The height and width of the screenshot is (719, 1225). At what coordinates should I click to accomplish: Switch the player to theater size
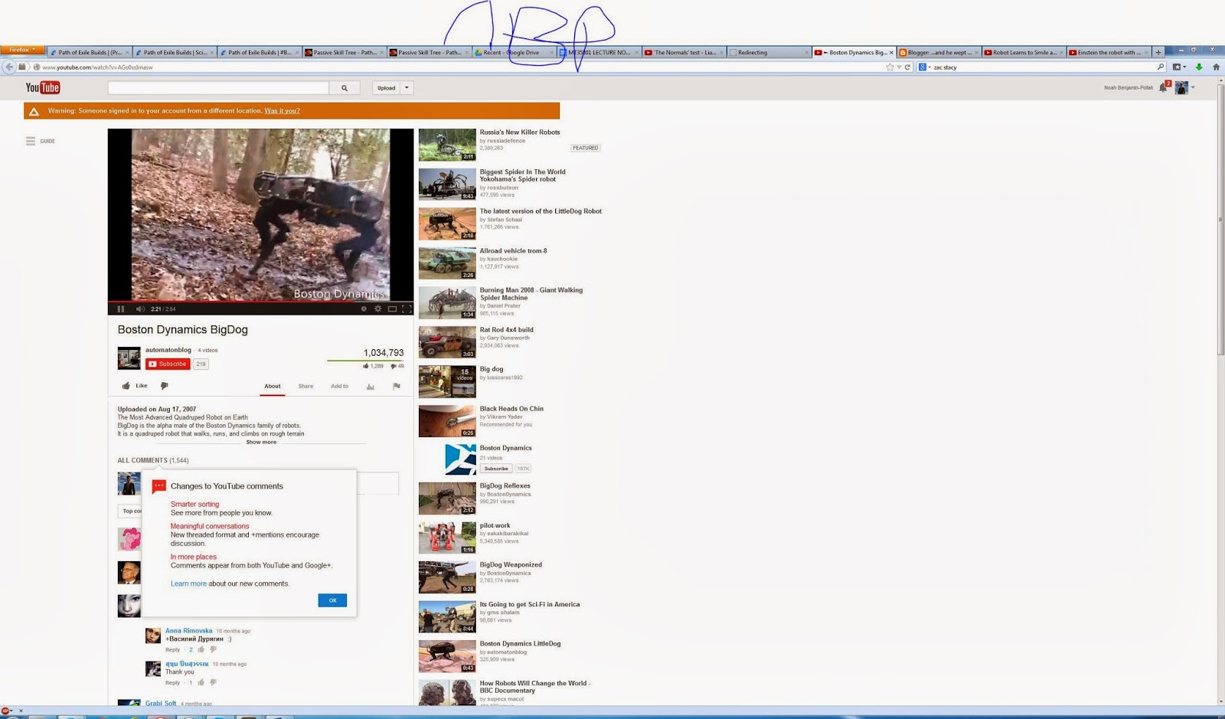pyautogui.click(x=392, y=309)
